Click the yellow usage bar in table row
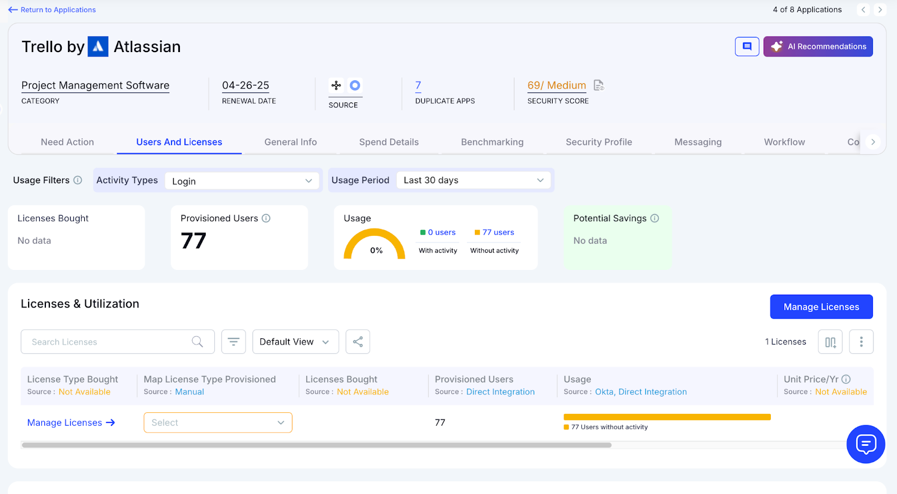 click(x=667, y=417)
